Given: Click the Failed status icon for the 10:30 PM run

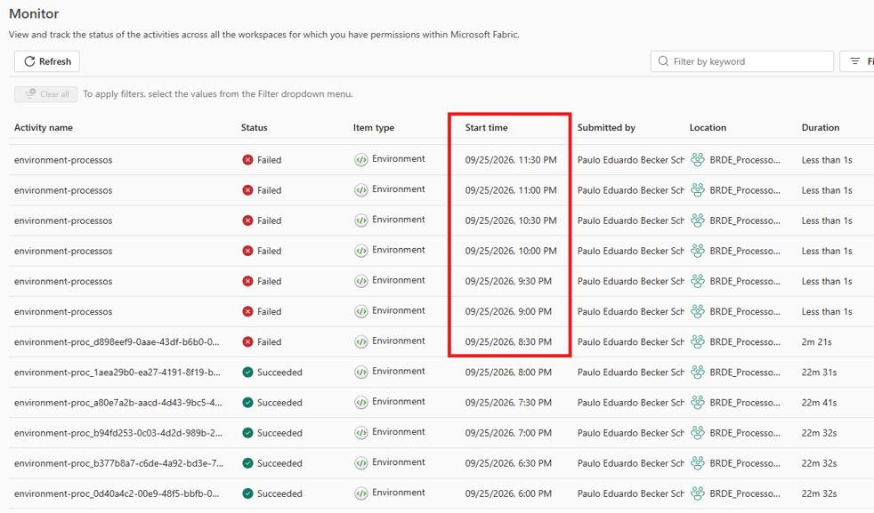Looking at the screenshot, I should (248, 220).
